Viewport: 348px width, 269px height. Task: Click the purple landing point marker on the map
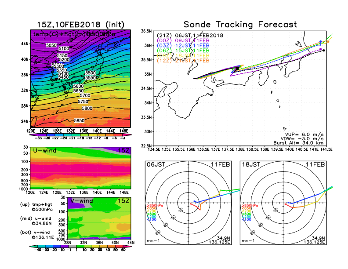[321, 49]
